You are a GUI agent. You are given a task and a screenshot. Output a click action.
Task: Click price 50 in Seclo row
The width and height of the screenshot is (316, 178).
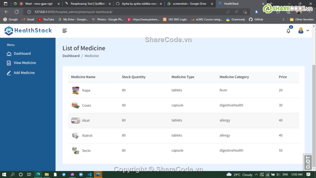click(x=280, y=150)
